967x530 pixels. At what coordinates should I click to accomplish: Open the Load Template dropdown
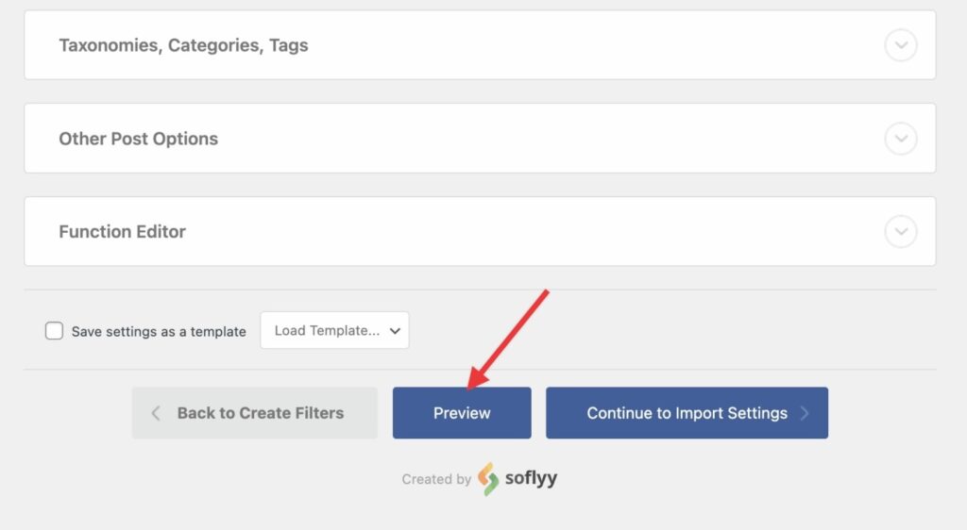[x=334, y=331]
